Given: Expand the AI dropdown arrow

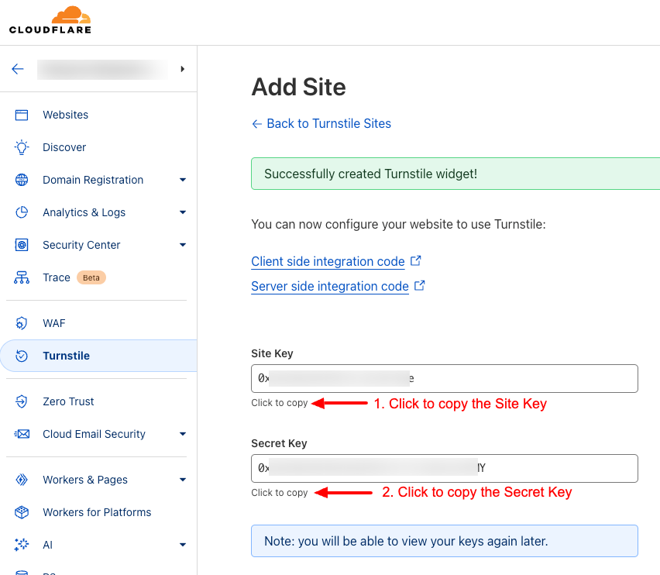Looking at the screenshot, I should 183,544.
